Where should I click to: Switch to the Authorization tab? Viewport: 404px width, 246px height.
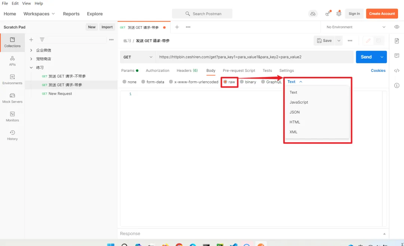coord(157,71)
